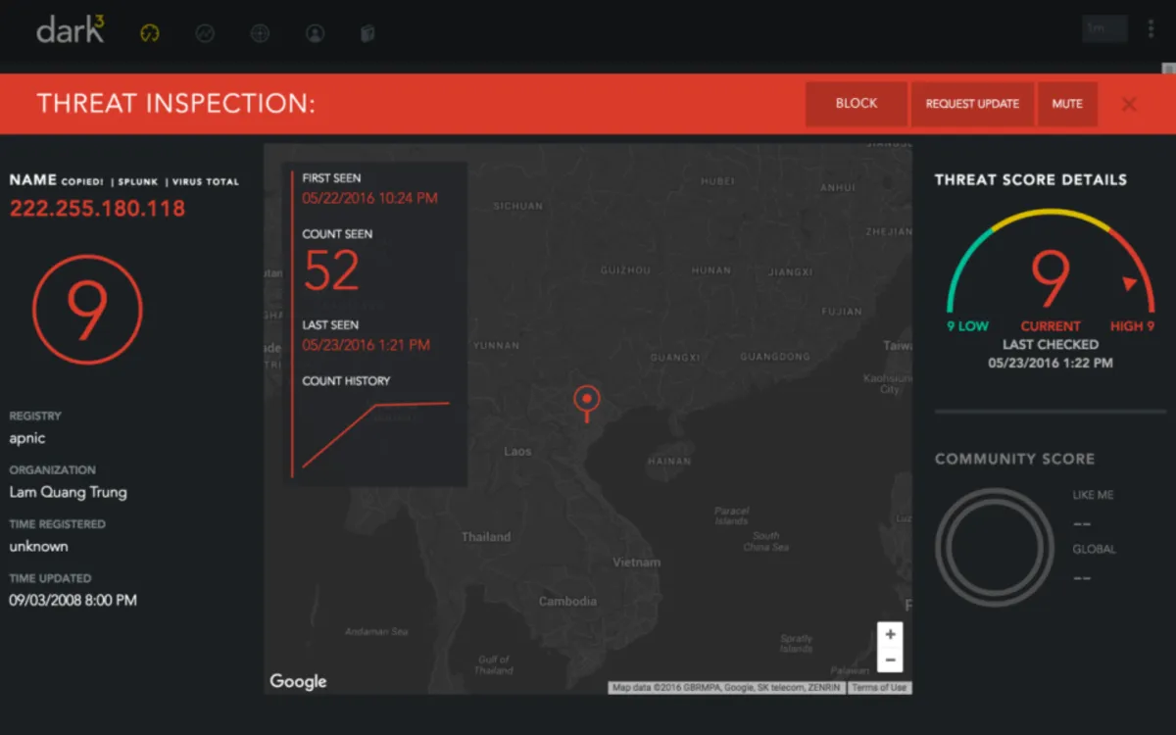Open the user profile icon in top nav
This screenshot has width=1176, height=735.
315,32
